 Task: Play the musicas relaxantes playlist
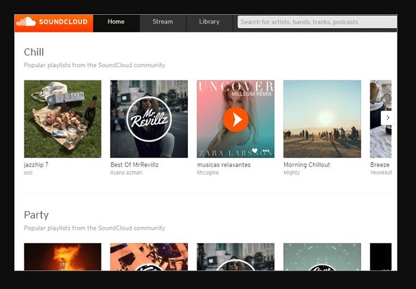coord(235,120)
